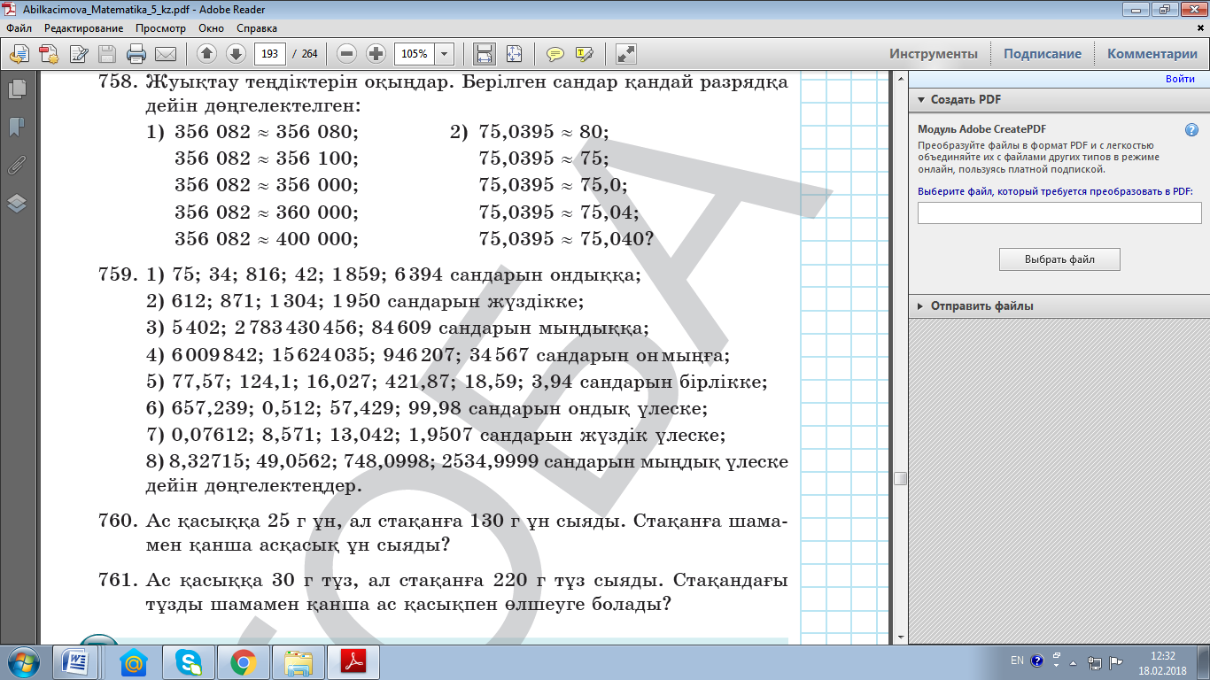
Task: Go to the previous page arrow
Action: 207,54
